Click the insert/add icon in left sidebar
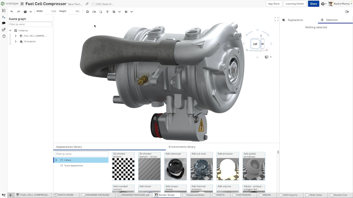353x198 pixels. coord(4,17)
